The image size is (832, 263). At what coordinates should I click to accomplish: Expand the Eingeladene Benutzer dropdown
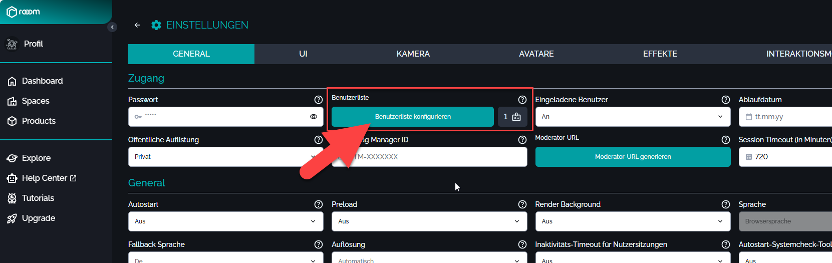(632, 117)
